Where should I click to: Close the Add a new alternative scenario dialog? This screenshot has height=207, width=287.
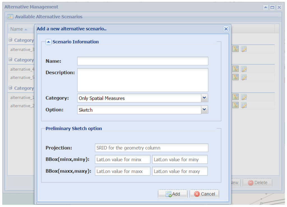[226, 29]
